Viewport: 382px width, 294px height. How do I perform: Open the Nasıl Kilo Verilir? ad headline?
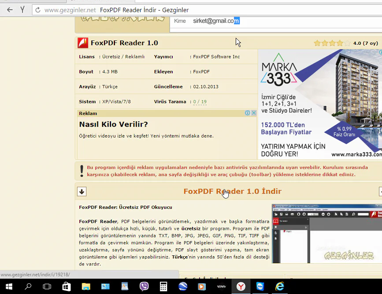[114, 124]
